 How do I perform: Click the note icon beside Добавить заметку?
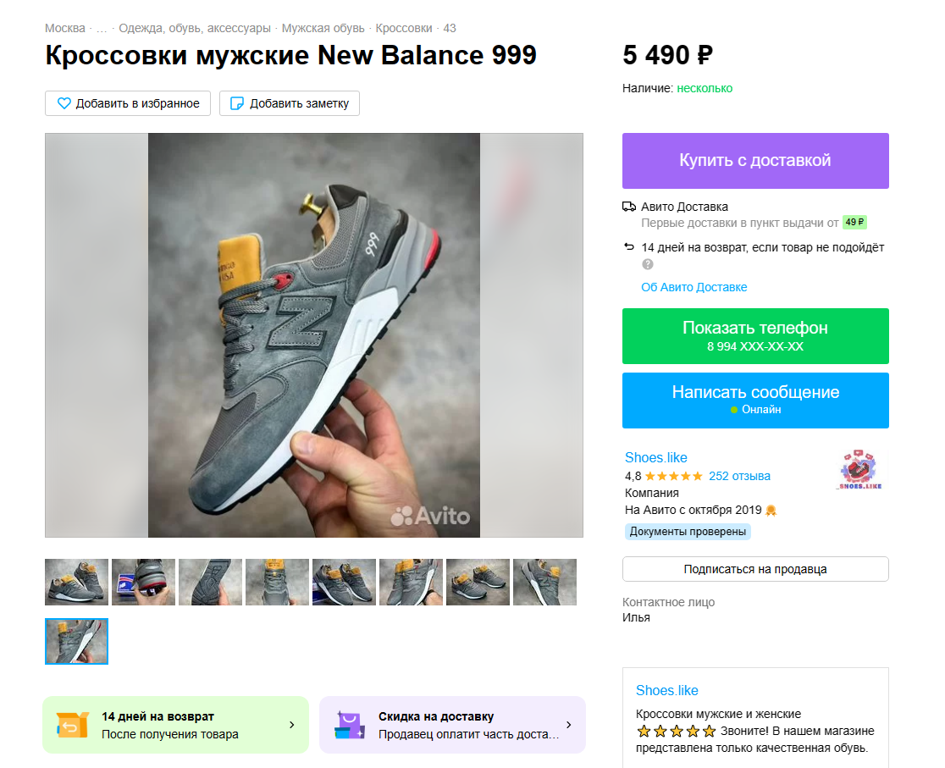pyautogui.click(x=237, y=103)
